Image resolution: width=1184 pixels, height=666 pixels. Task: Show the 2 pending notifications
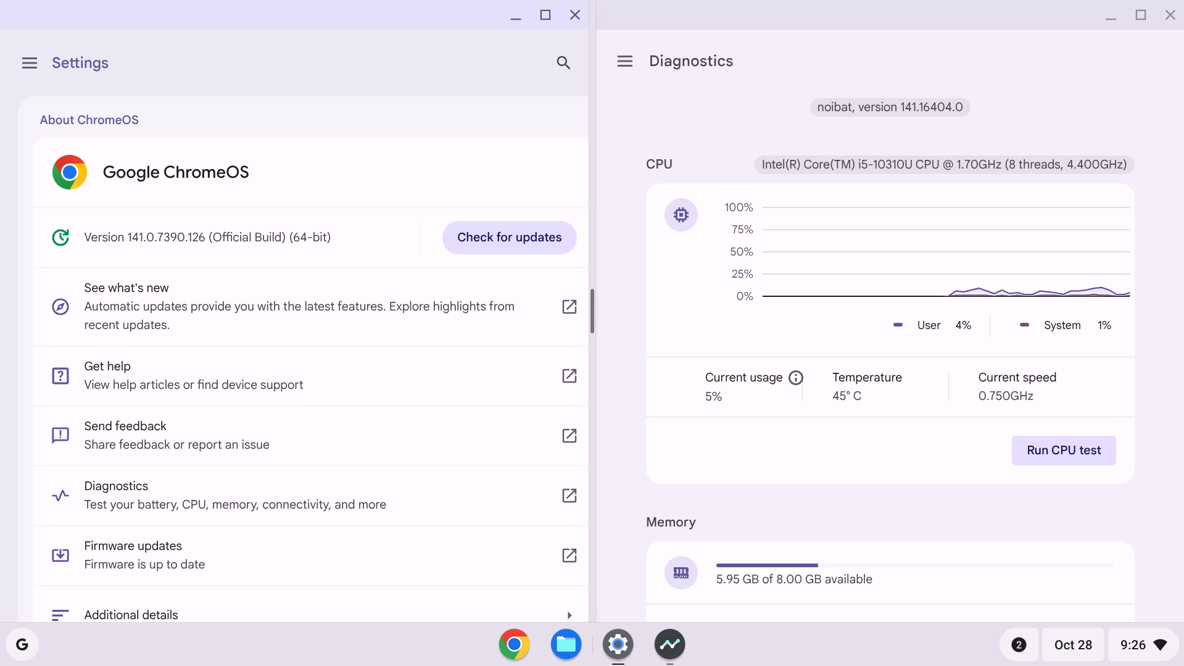coord(1019,645)
